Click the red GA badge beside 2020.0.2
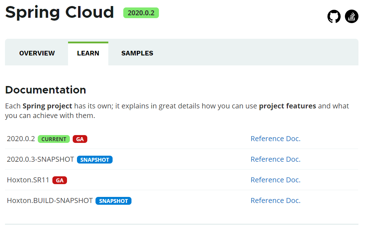Viewport: 367px width, 225px height. pos(80,139)
